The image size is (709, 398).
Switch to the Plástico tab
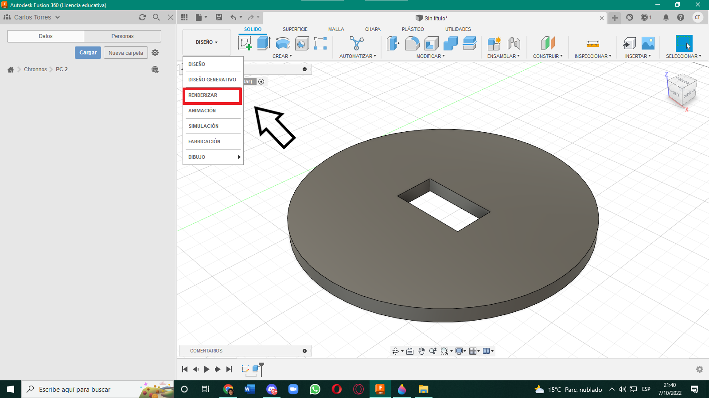[413, 29]
